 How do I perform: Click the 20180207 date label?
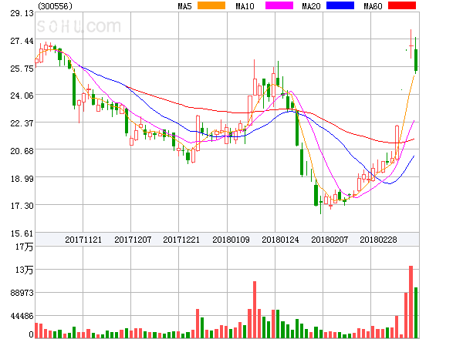[x=330, y=240]
